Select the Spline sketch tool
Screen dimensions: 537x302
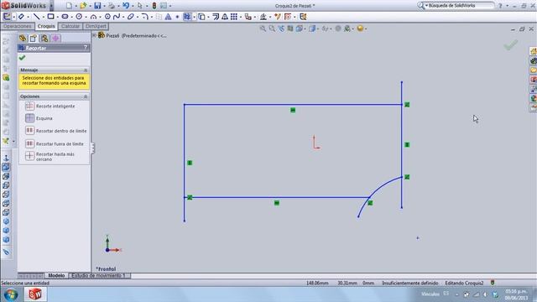click(x=117, y=17)
